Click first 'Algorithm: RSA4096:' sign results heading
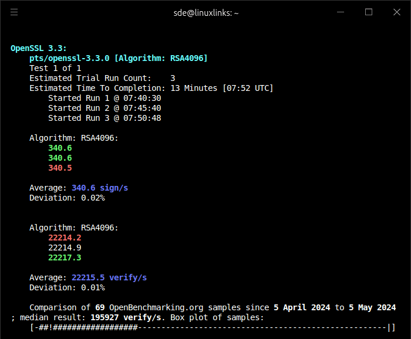 (x=74, y=138)
